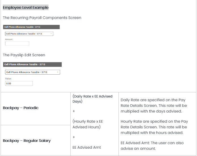Image resolution: width=197 pixels, height=156 pixels.
Task: Click EE Advised Amt in the formula column
Action: [86, 147]
